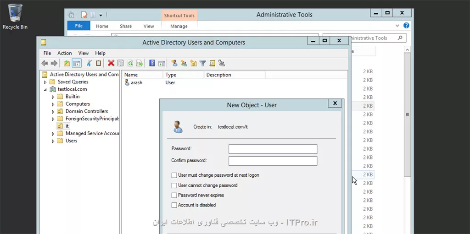Open the Help menu in ADUC

pos(100,53)
